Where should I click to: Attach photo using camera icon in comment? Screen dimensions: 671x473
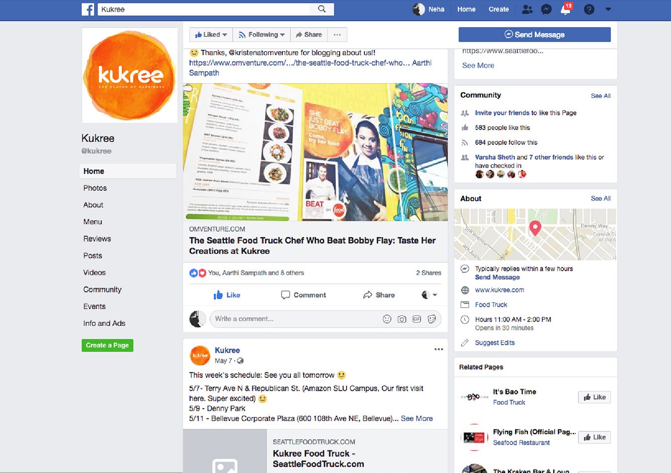402,319
